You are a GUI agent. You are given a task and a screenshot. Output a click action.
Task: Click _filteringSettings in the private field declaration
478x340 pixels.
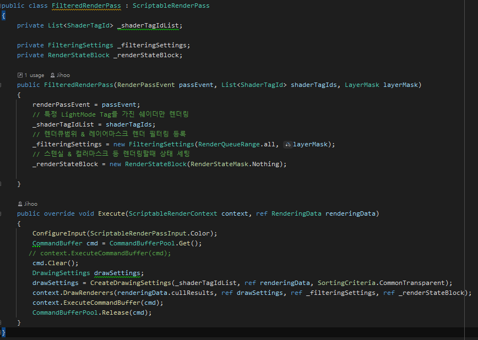(152, 46)
